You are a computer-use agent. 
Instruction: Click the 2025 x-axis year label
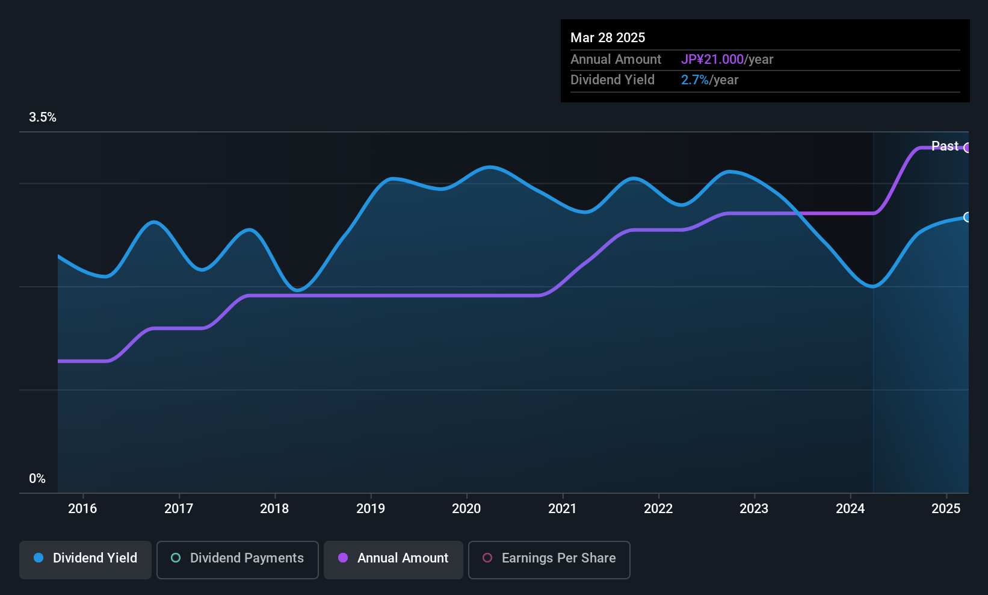point(946,508)
